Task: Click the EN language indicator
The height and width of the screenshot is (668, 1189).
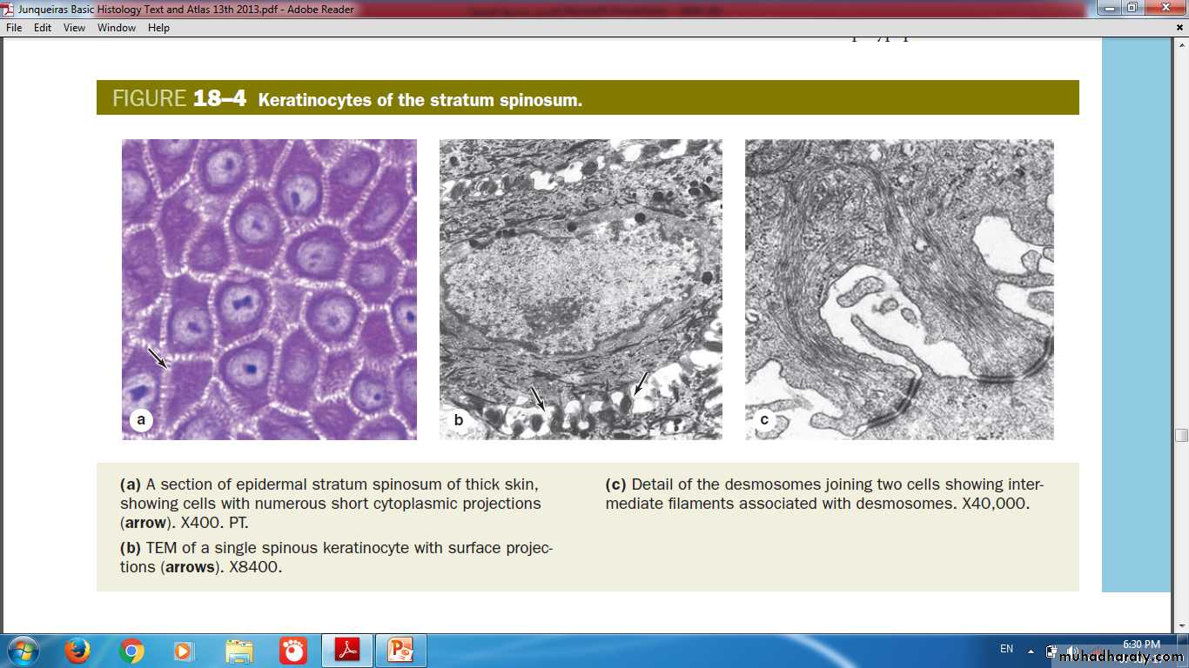Action: click(x=1006, y=650)
